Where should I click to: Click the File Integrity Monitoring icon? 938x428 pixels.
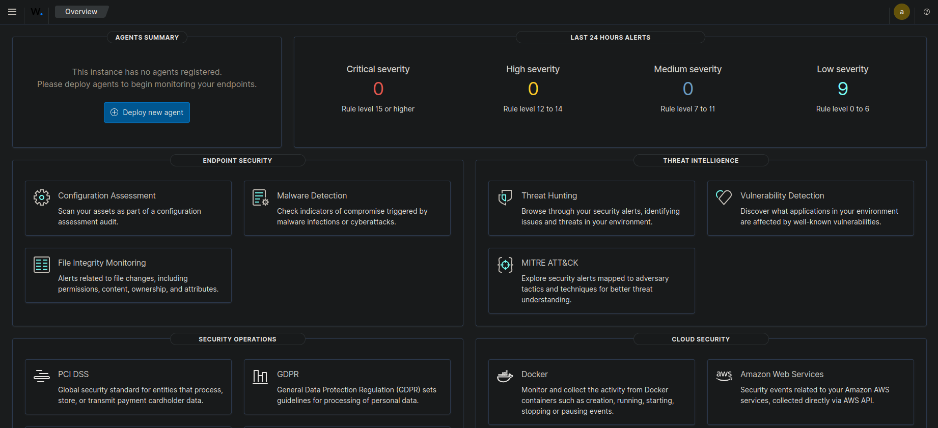pos(42,265)
